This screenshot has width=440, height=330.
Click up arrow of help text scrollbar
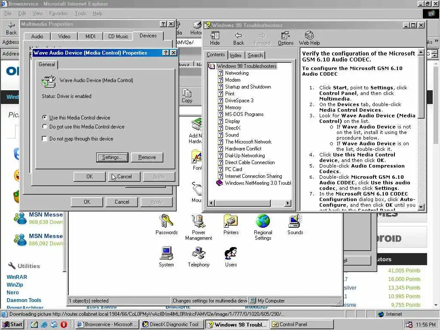(x=421, y=52)
